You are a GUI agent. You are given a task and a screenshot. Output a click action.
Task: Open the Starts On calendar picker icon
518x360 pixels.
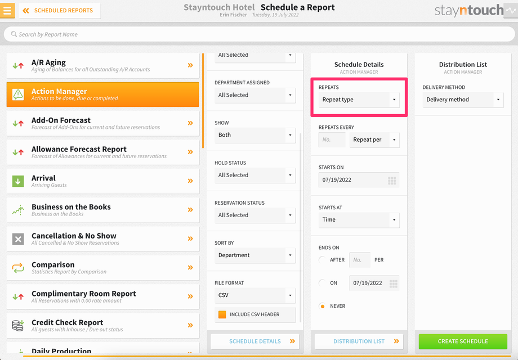392,181
